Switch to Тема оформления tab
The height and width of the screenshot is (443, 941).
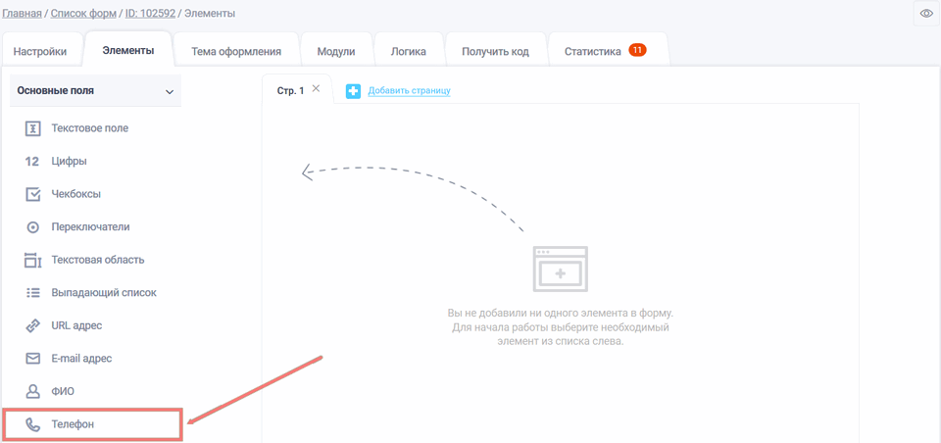(236, 51)
